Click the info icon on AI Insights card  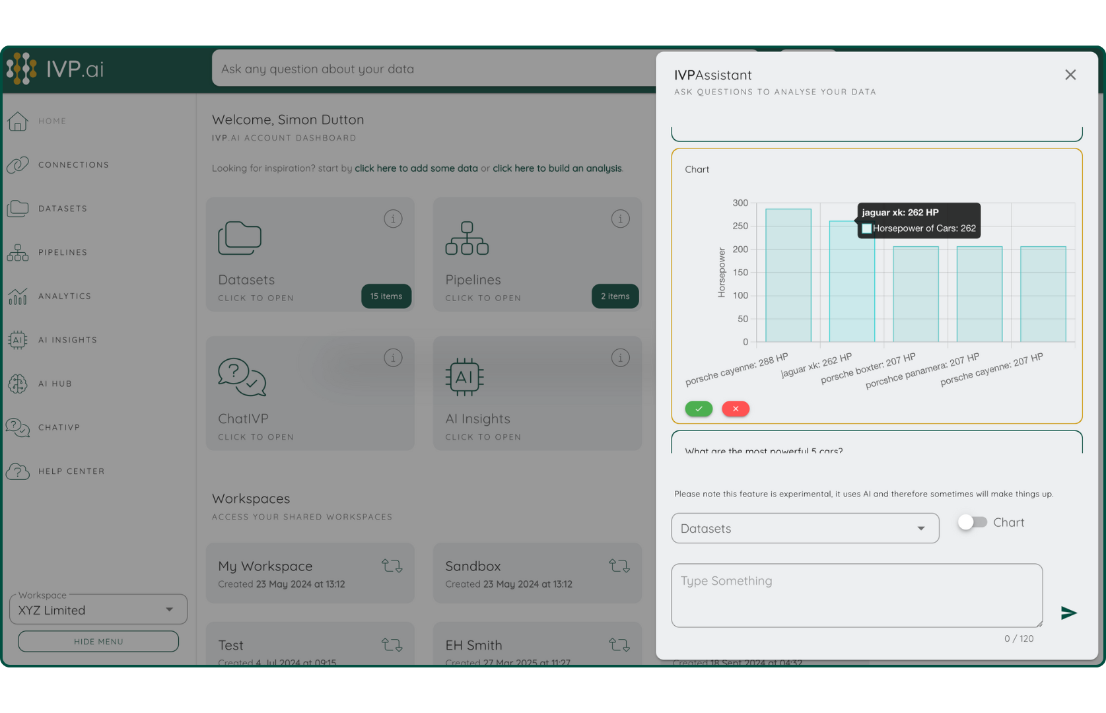pos(620,358)
